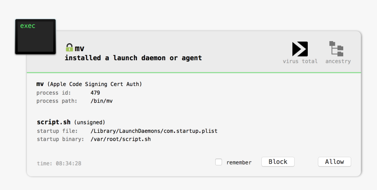This screenshot has height=190, width=377.
Task: Click the green 'exec' text in the terminal icon
Action: [x=28, y=26]
